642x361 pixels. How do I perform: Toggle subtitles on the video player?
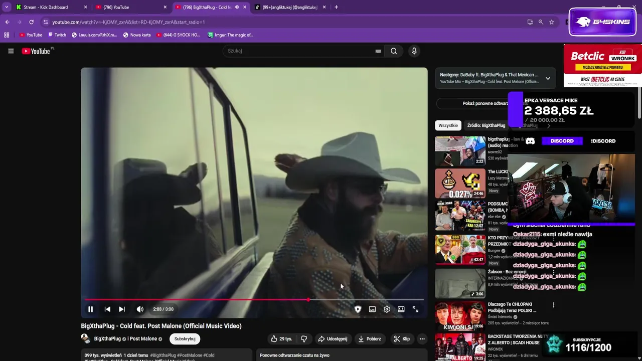pos(372,309)
